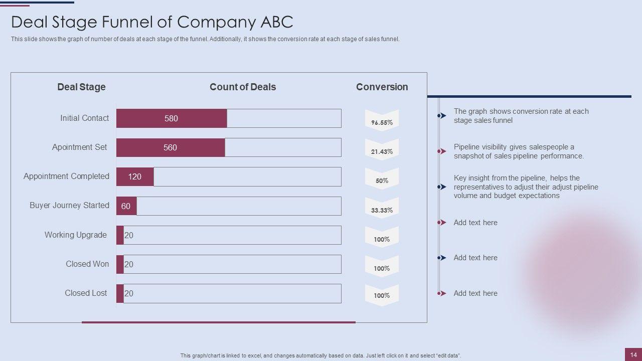Select the Apointment Set 560 bar
The image size is (642, 361).
(x=171, y=147)
